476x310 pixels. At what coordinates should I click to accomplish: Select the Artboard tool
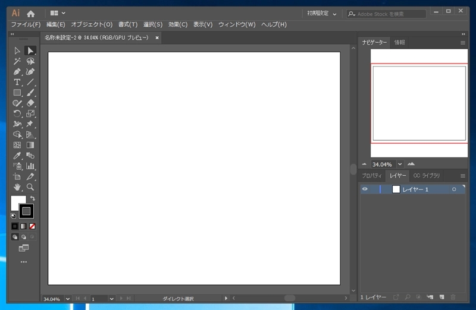(17, 176)
